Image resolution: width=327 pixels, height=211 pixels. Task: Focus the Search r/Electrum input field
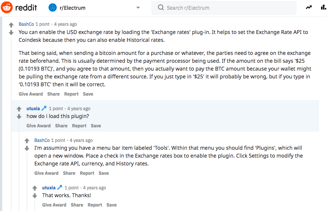click(224, 8)
